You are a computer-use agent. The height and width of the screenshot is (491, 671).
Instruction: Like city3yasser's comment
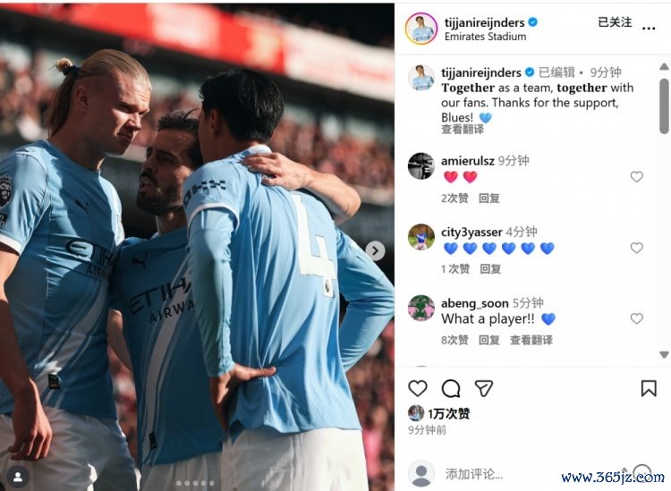tap(636, 248)
